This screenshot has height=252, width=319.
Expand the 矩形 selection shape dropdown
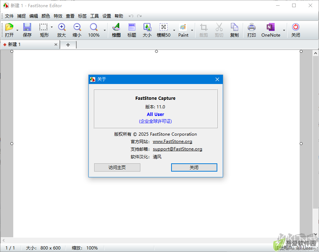[52, 27]
